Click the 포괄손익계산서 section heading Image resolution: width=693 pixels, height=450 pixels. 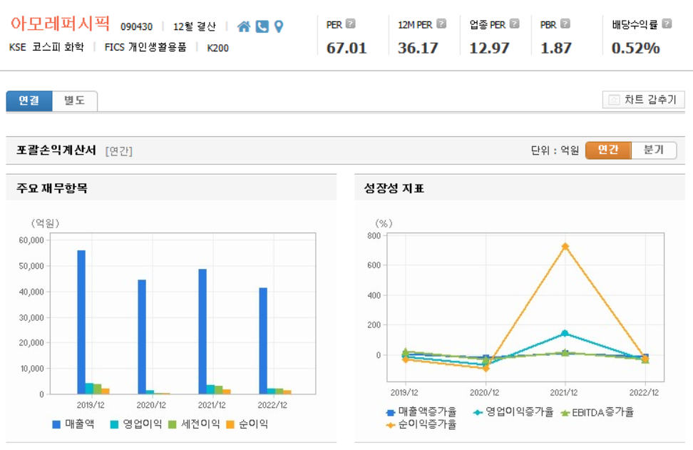click(56, 150)
